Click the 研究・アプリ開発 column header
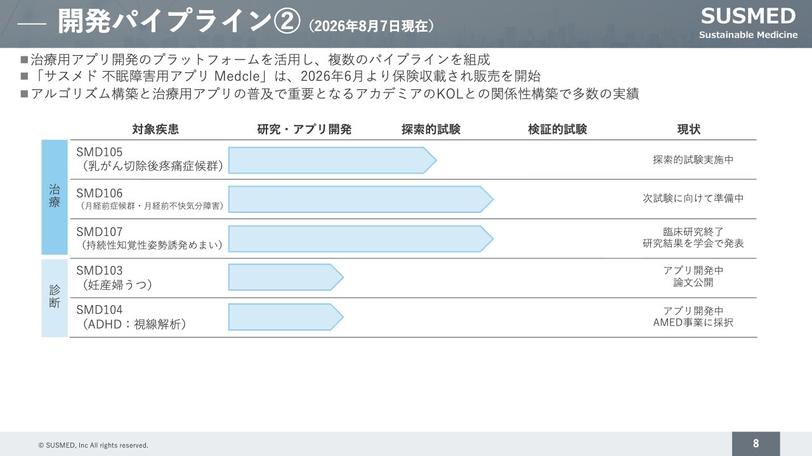Image resolution: width=812 pixels, height=456 pixels. (x=304, y=129)
